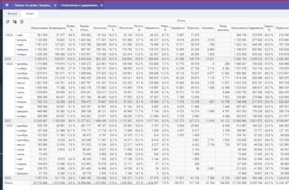This screenshot has height=190, width=289.
Task: Select the Итого grand total row
Action: pos(146,183)
